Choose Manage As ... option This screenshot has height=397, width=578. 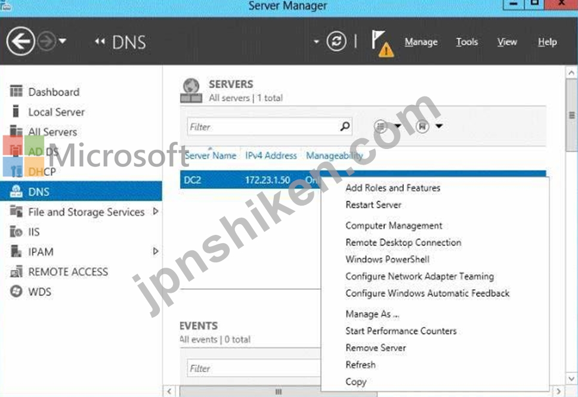pos(372,314)
